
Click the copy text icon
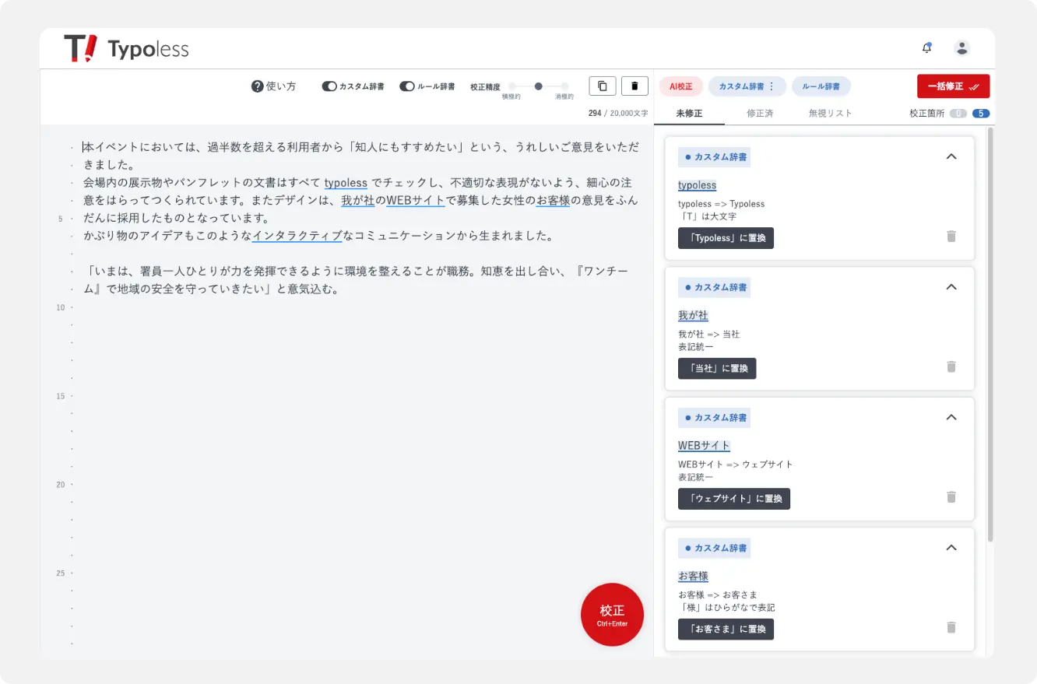tap(603, 86)
